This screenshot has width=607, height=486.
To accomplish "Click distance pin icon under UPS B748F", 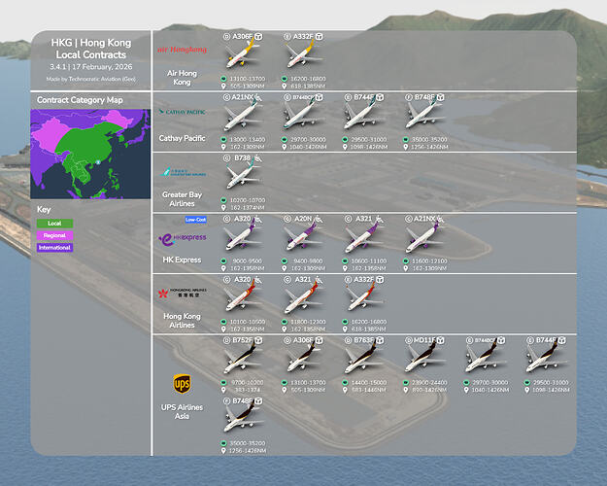I will (x=223, y=451).
